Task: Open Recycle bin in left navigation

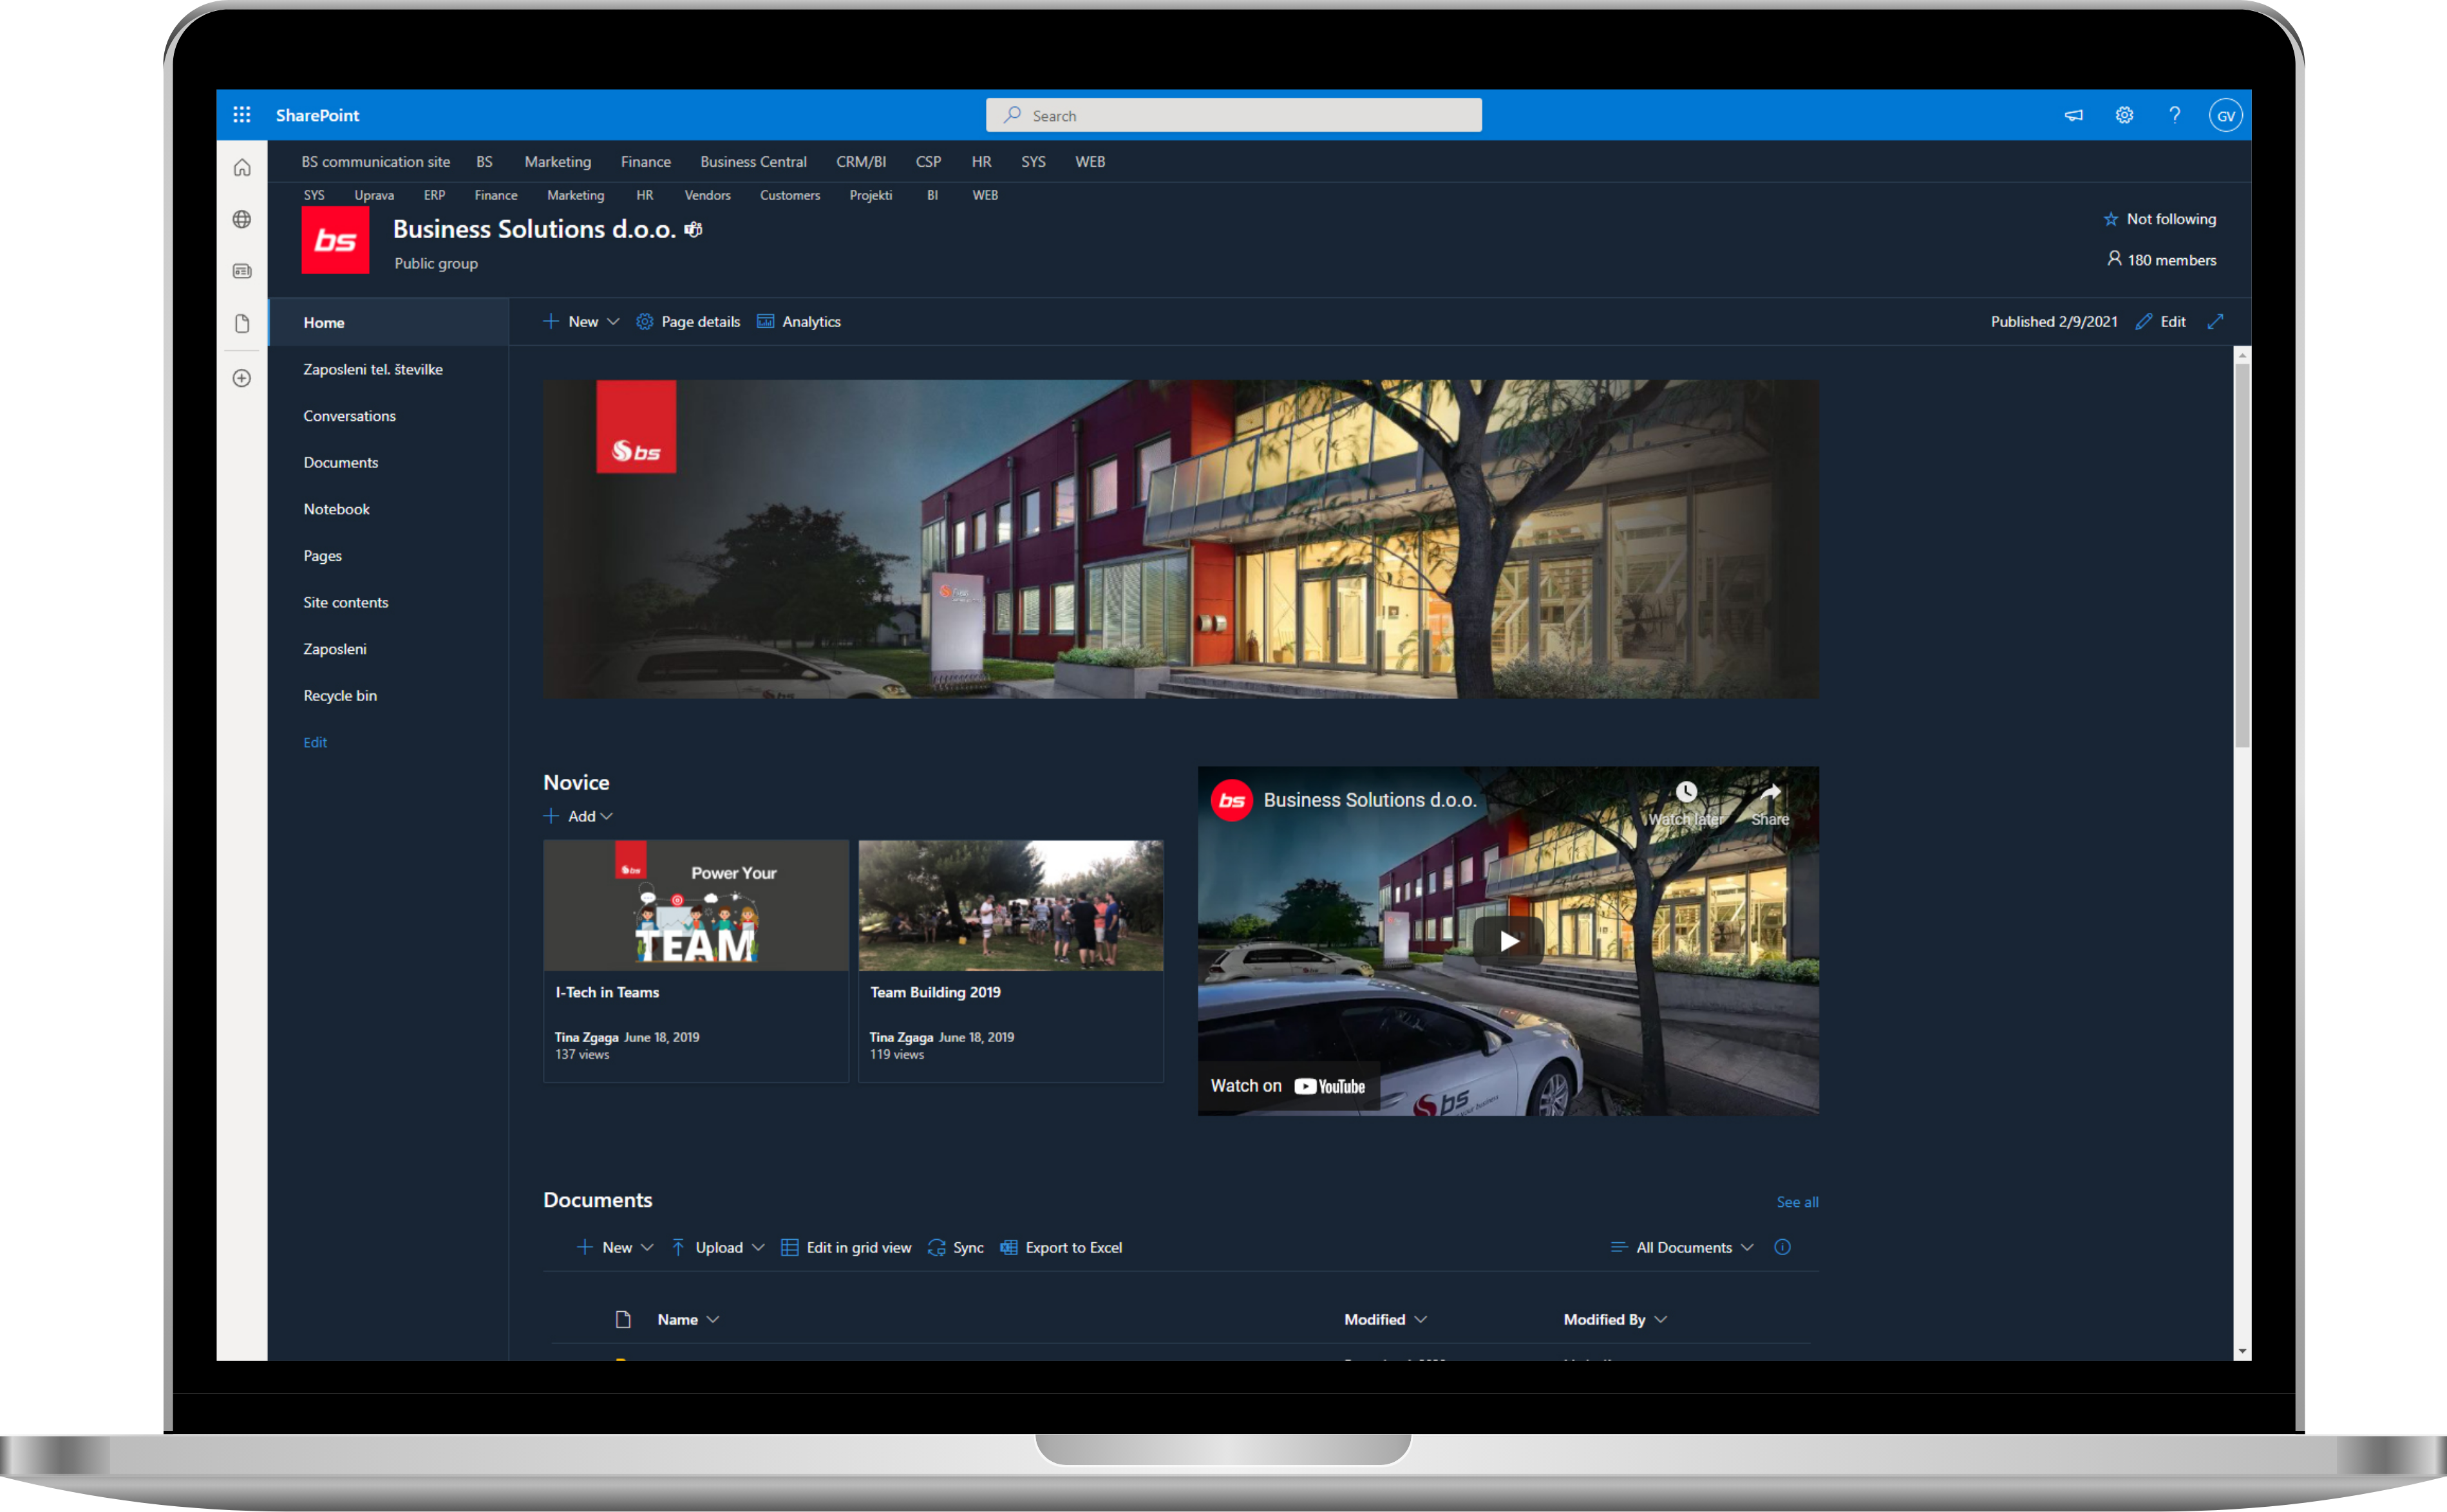Action: [339, 696]
